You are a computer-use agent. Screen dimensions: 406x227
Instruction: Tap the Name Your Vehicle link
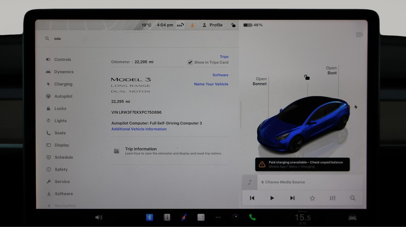point(211,84)
